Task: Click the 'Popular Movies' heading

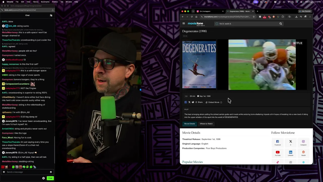Action: tap(193, 162)
